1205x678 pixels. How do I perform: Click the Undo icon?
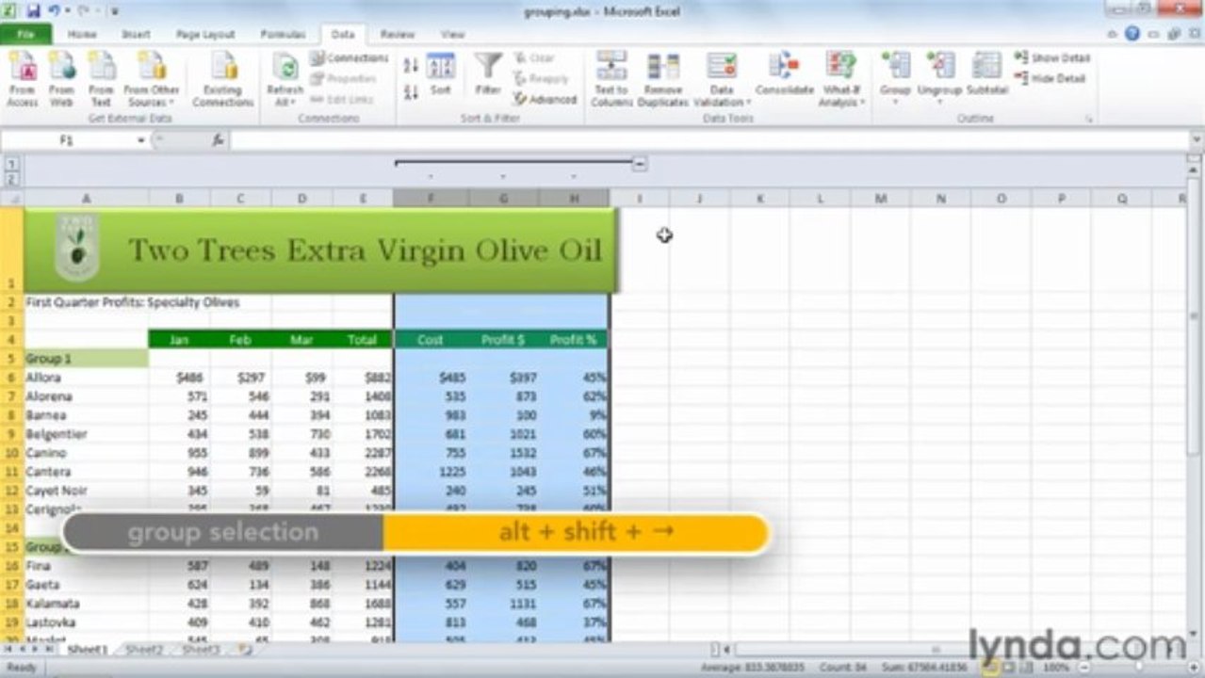56,11
